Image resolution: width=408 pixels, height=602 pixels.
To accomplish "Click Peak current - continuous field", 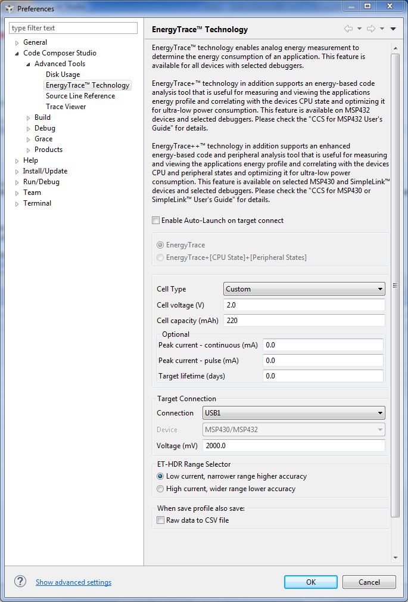I will pyautogui.click(x=323, y=345).
